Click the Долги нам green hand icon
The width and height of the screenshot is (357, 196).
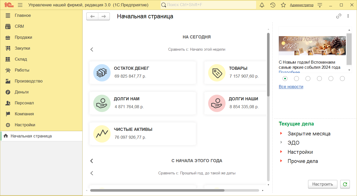click(x=102, y=103)
